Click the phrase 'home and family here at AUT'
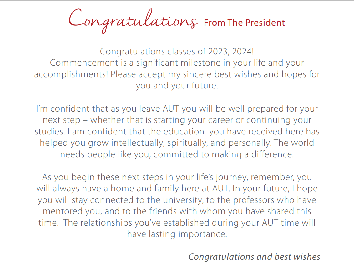Viewport: 354px width, 262px height. point(169,189)
